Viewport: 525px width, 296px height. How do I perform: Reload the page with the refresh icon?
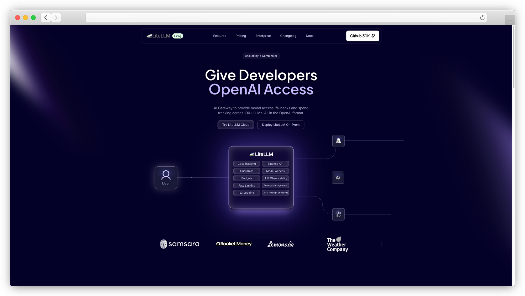(482, 18)
